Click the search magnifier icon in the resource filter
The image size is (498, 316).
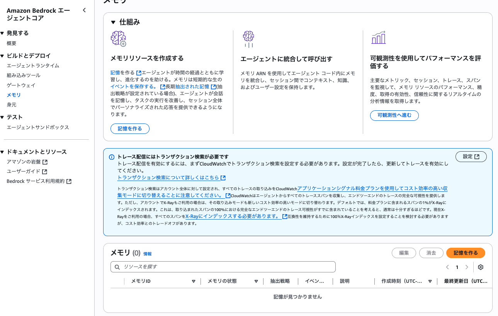(x=117, y=267)
